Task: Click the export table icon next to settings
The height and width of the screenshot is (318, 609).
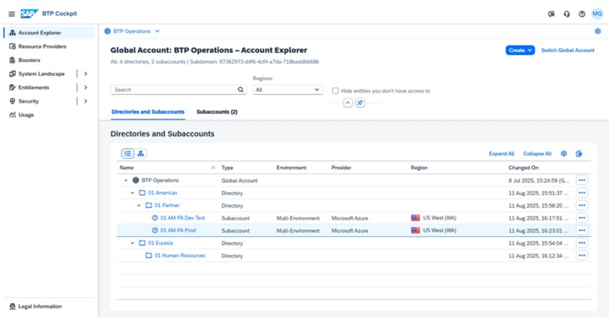Action: [x=579, y=153]
